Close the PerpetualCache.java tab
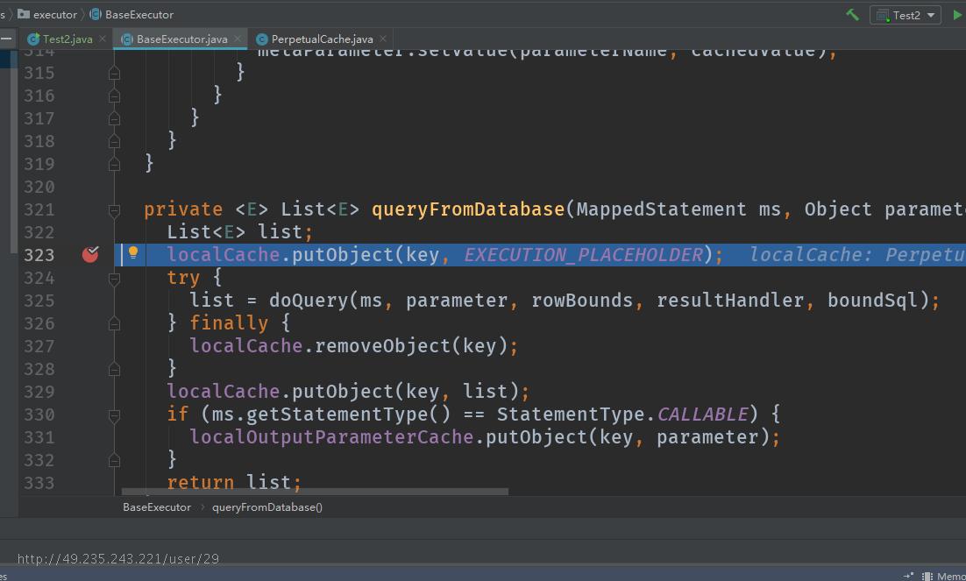This screenshot has width=966, height=581. point(383,39)
